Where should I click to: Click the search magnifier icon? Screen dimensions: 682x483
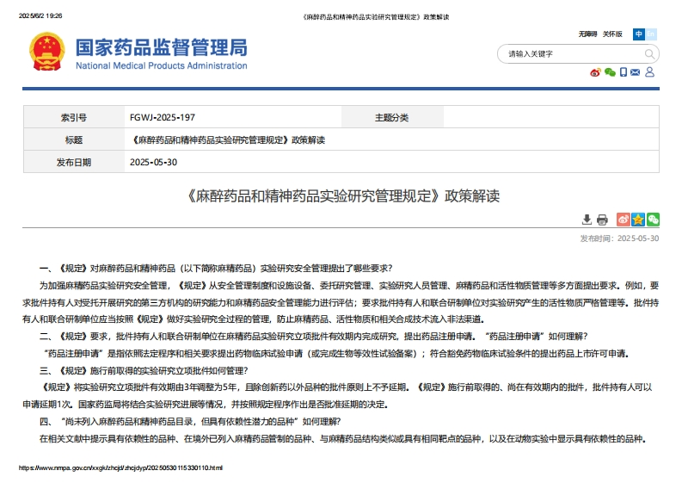(x=648, y=53)
